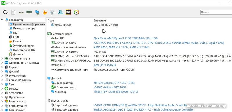This screenshot has width=232, height=112.
Task: Open nVIDIA GeForce GTX 1050 3D-accelerator link
Action: point(110,87)
